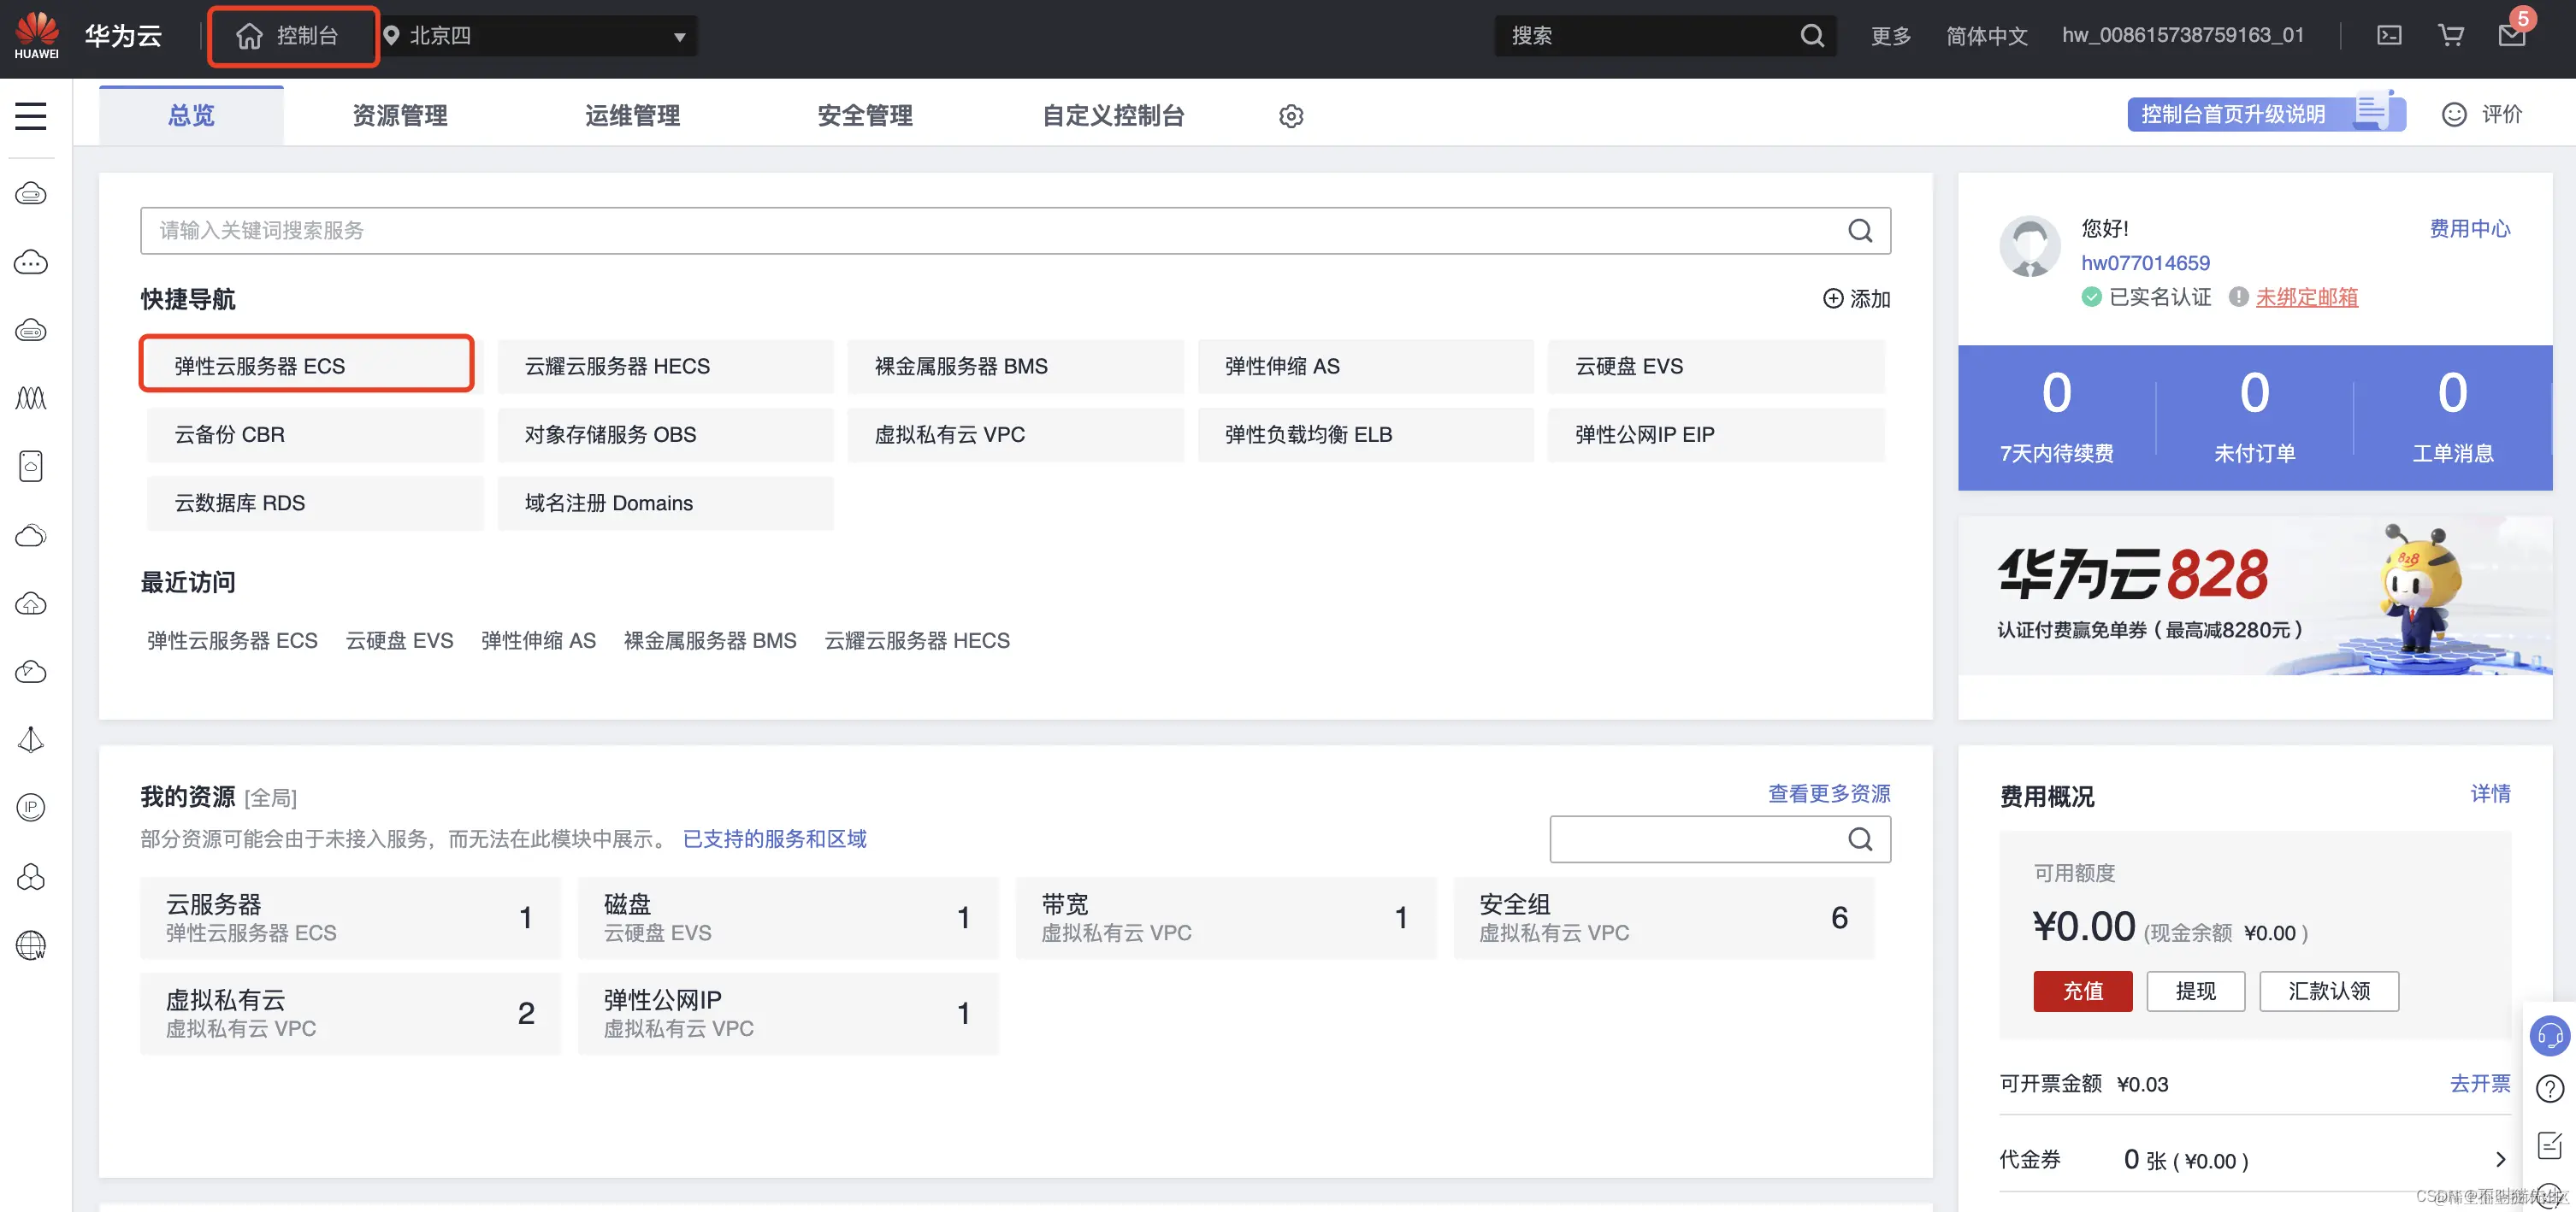Launch the CloudShell terminal icon
The width and height of the screenshot is (2576, 1212).
(x=2389, y=36)
